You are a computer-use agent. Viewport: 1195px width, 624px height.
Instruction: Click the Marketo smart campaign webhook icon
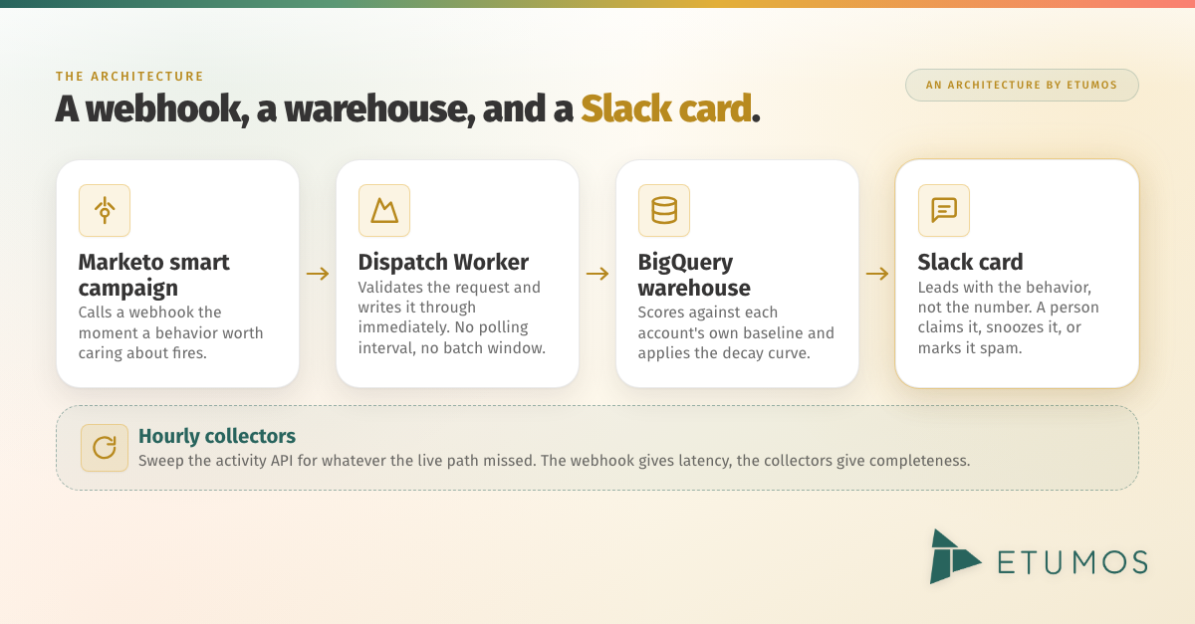(x=105, y=210)
